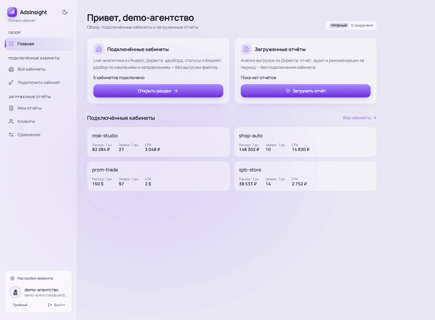Click the '5 кабинетов подключено' text

[119, 78]
